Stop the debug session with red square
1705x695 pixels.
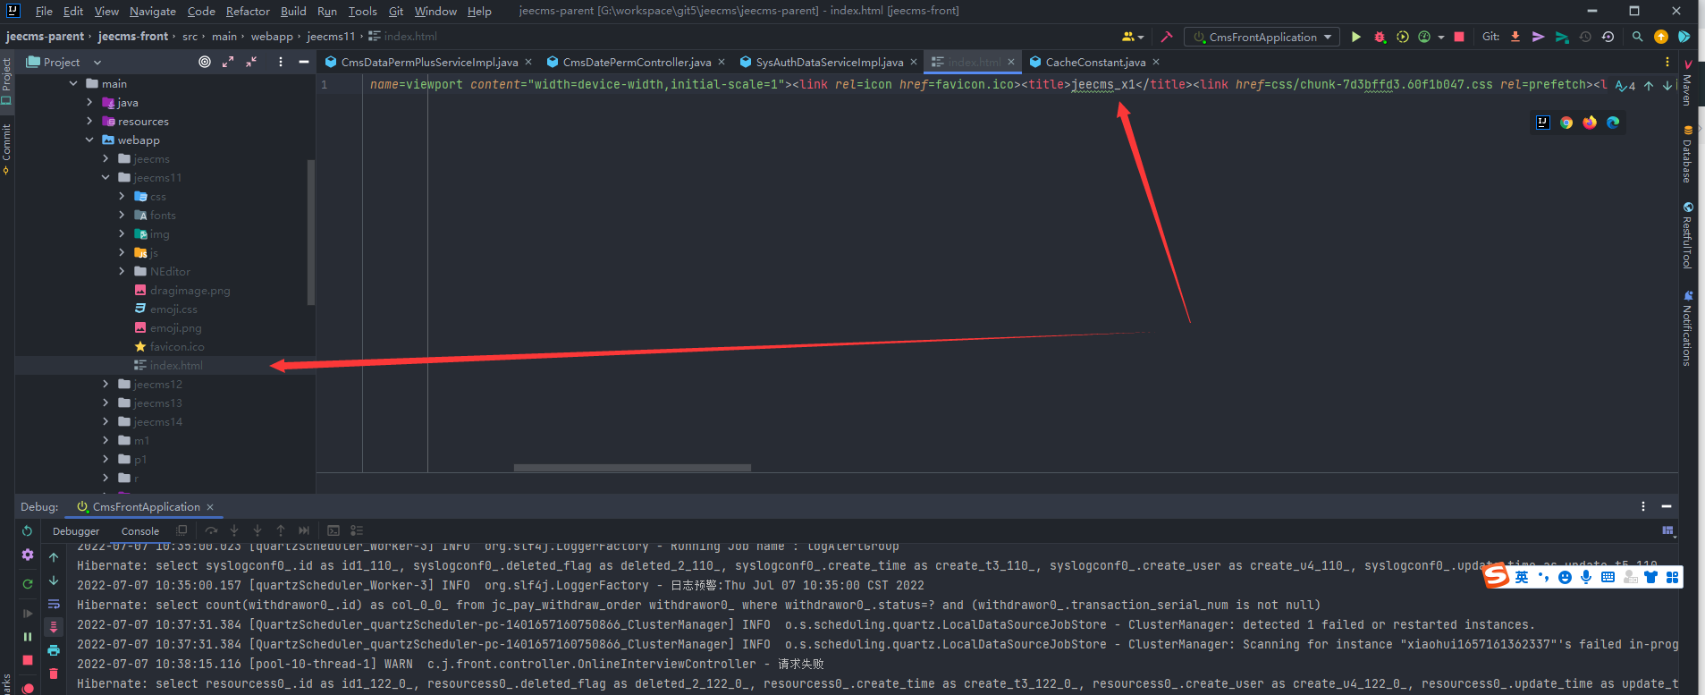point(28,660)
